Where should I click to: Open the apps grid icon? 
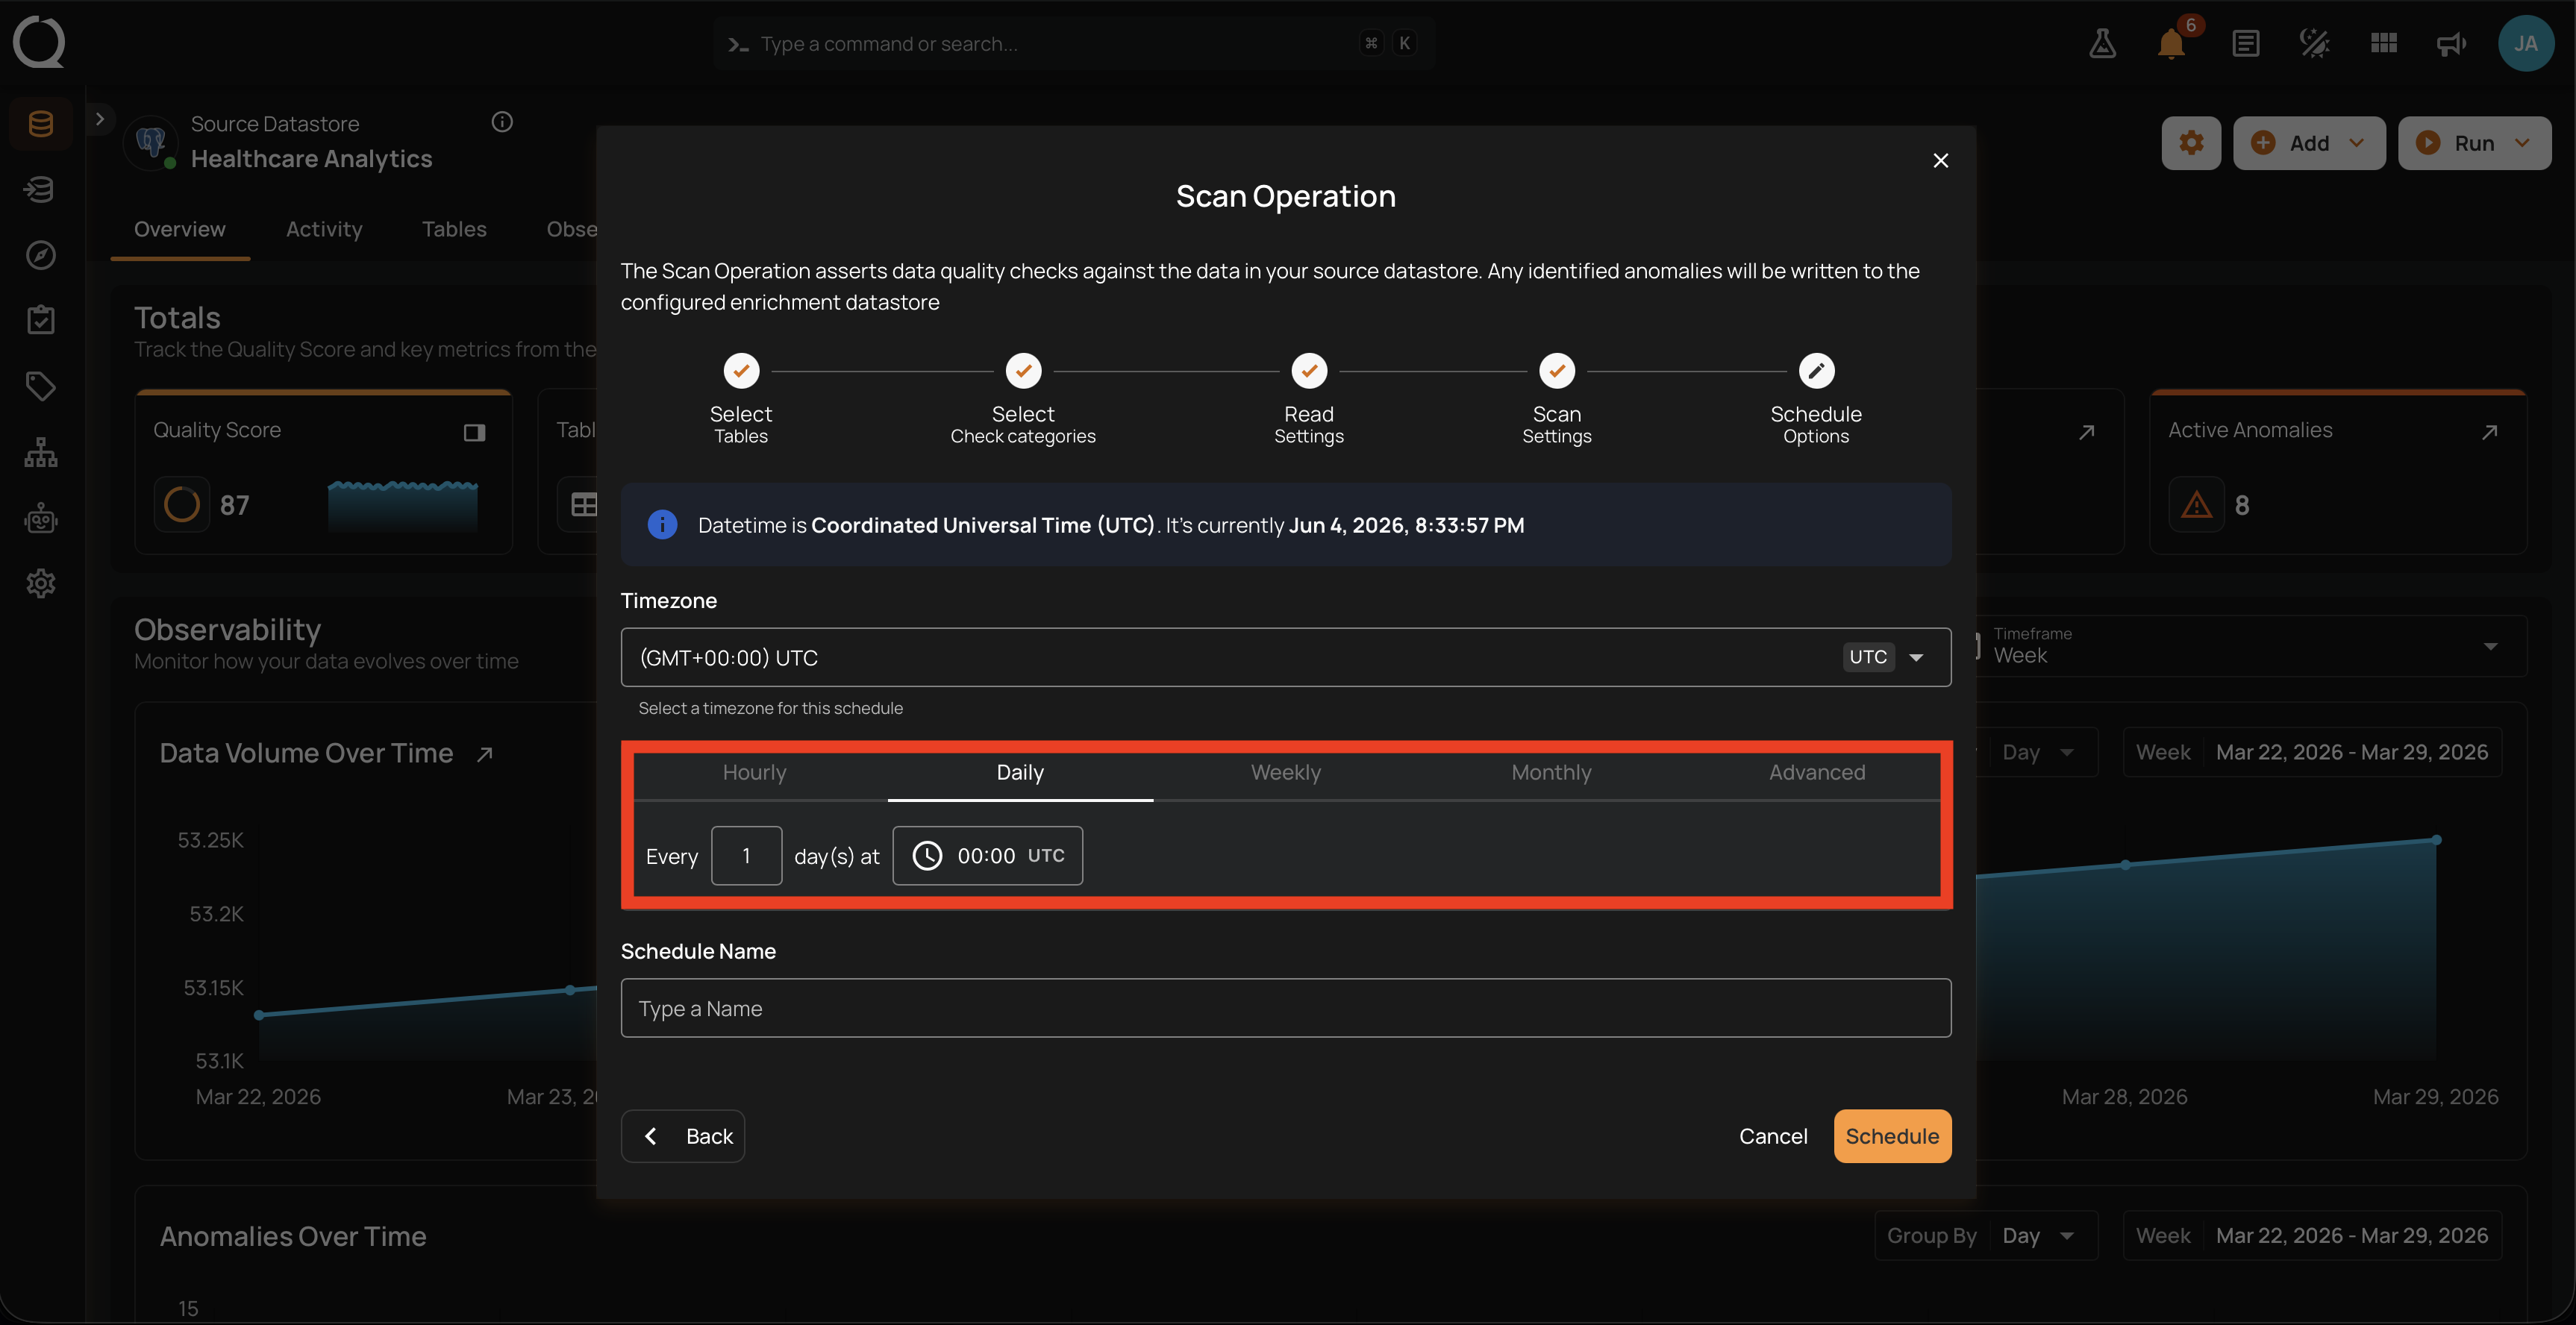click(2384, 43)
